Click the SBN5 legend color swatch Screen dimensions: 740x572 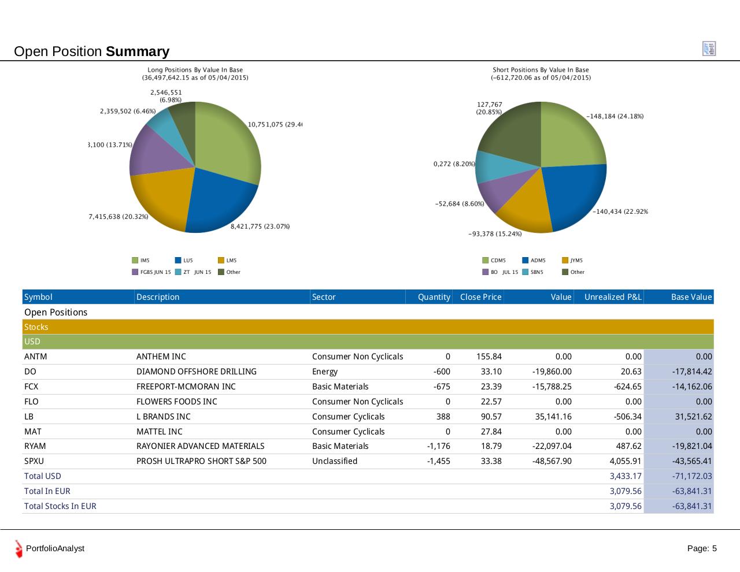[525, 272]
